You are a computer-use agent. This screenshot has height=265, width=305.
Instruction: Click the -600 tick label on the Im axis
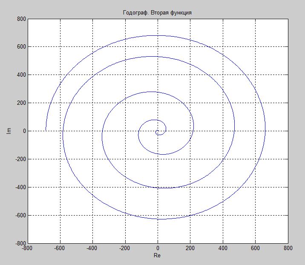[20, 216]
